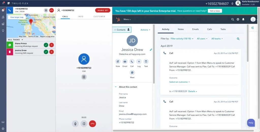Screen dimensions: 260x132
Task: Open the All users filter dropdown
Action: (x=202, y=39)
